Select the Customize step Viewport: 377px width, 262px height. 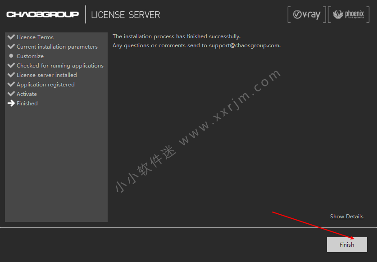tap(30, 56)
